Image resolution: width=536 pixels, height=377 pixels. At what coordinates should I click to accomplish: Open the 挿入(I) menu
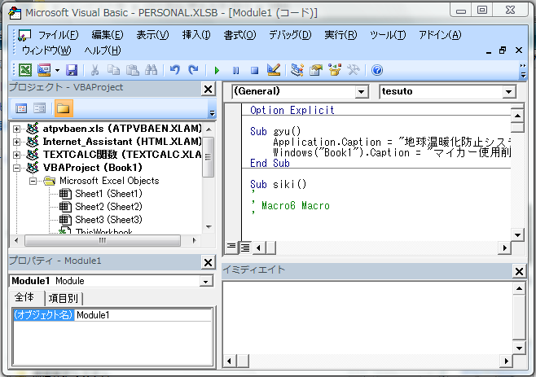pyautogui.click(x=196, y=35)
